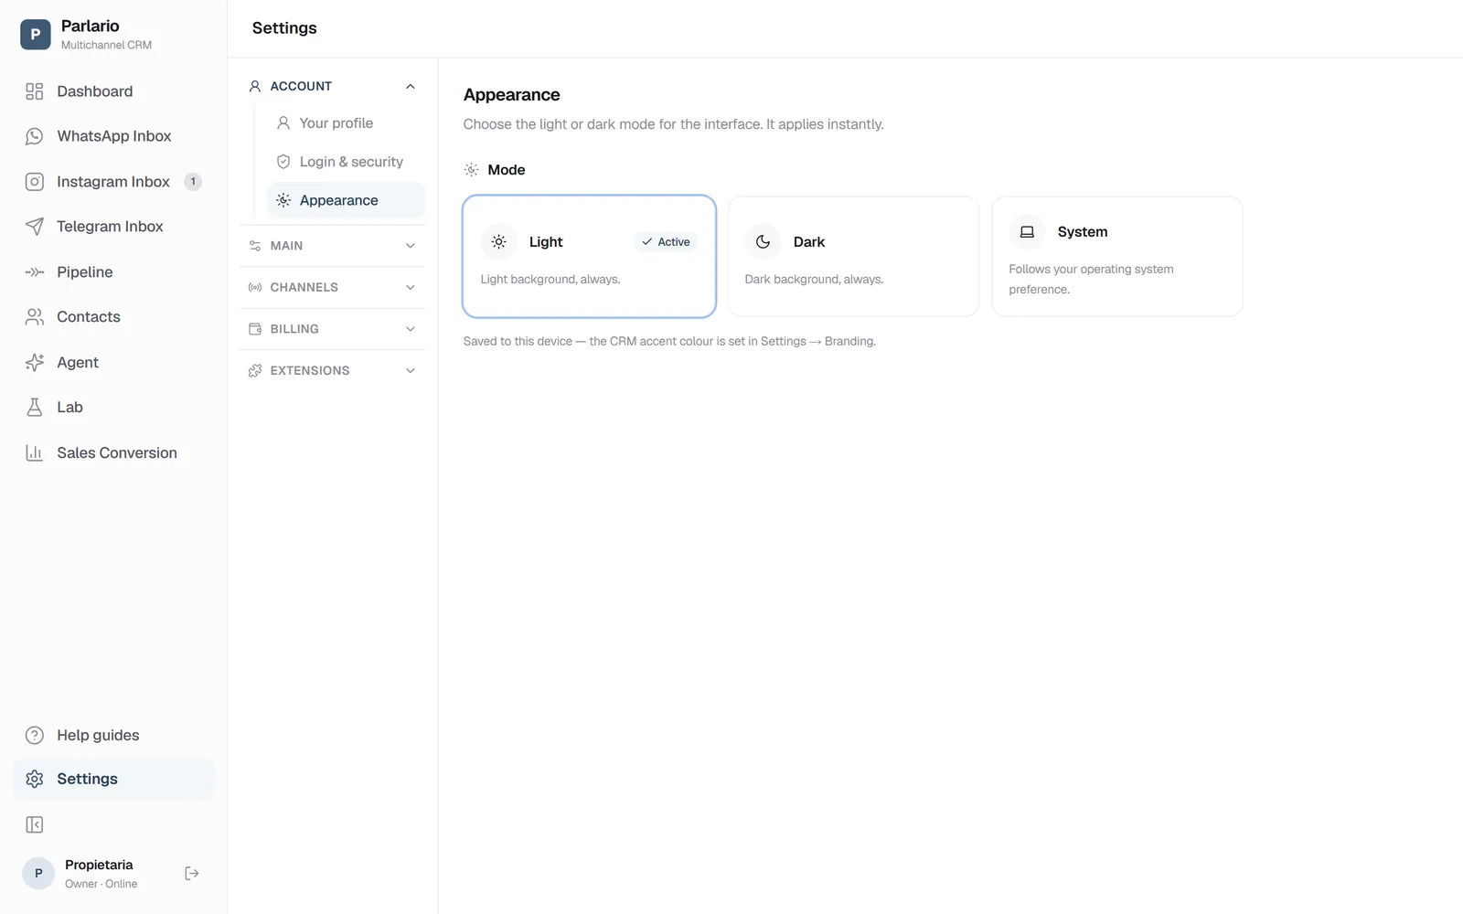Open the Agent page

113,363
